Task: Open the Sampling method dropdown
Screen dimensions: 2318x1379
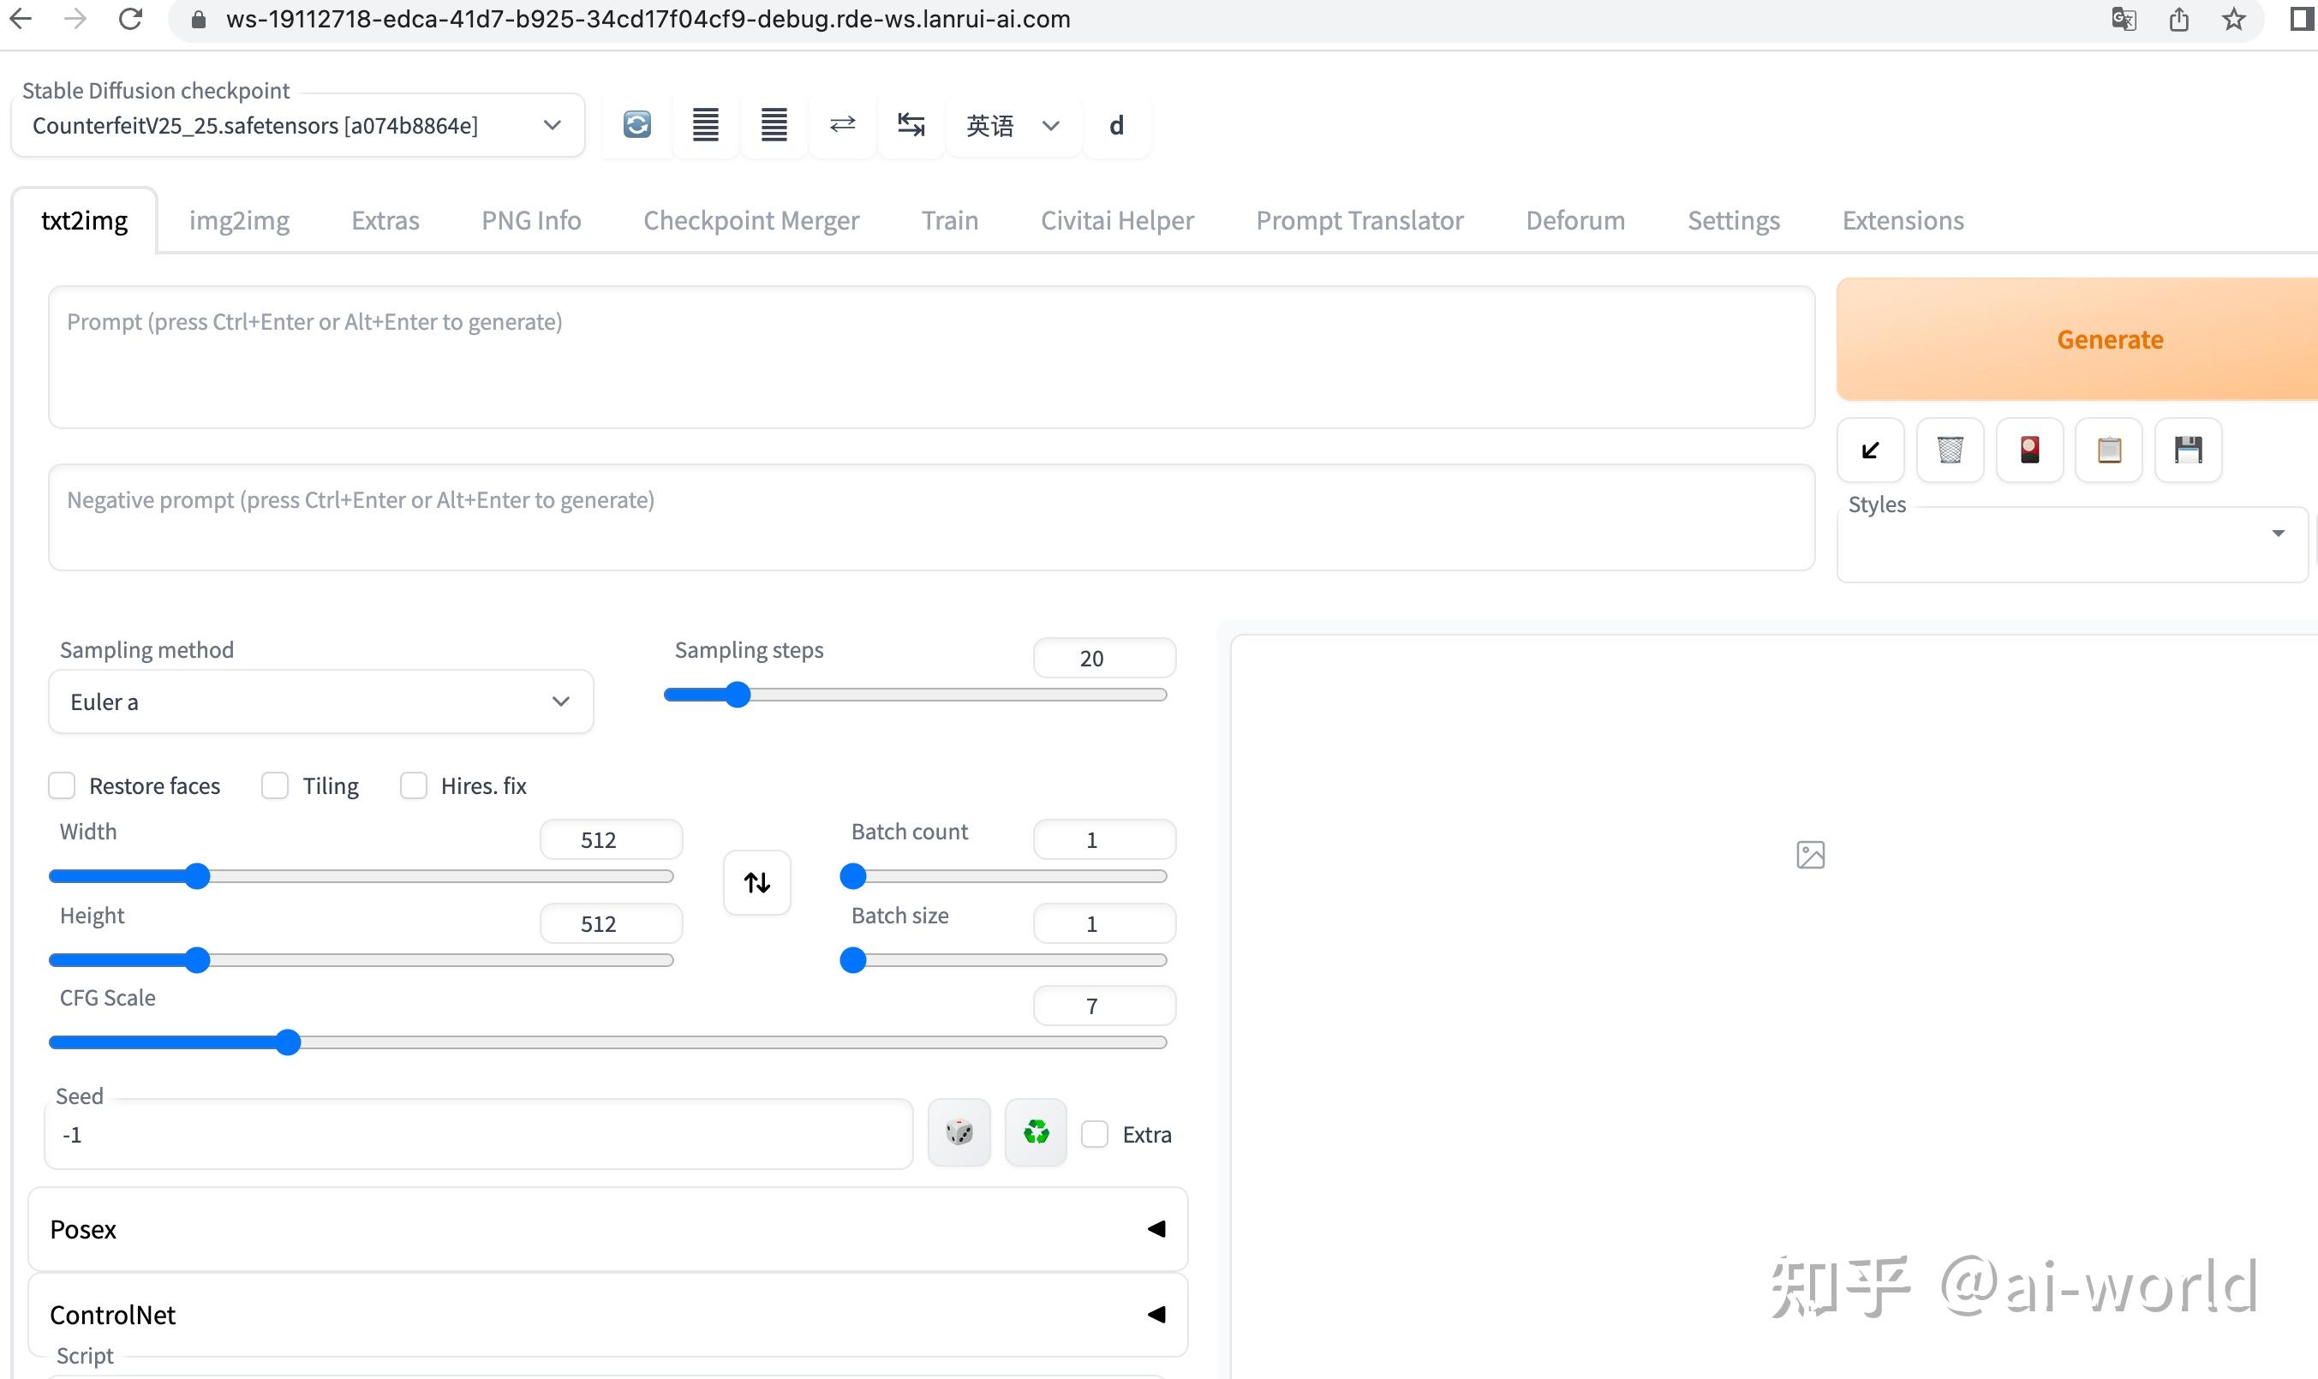Action: [320, 701]
